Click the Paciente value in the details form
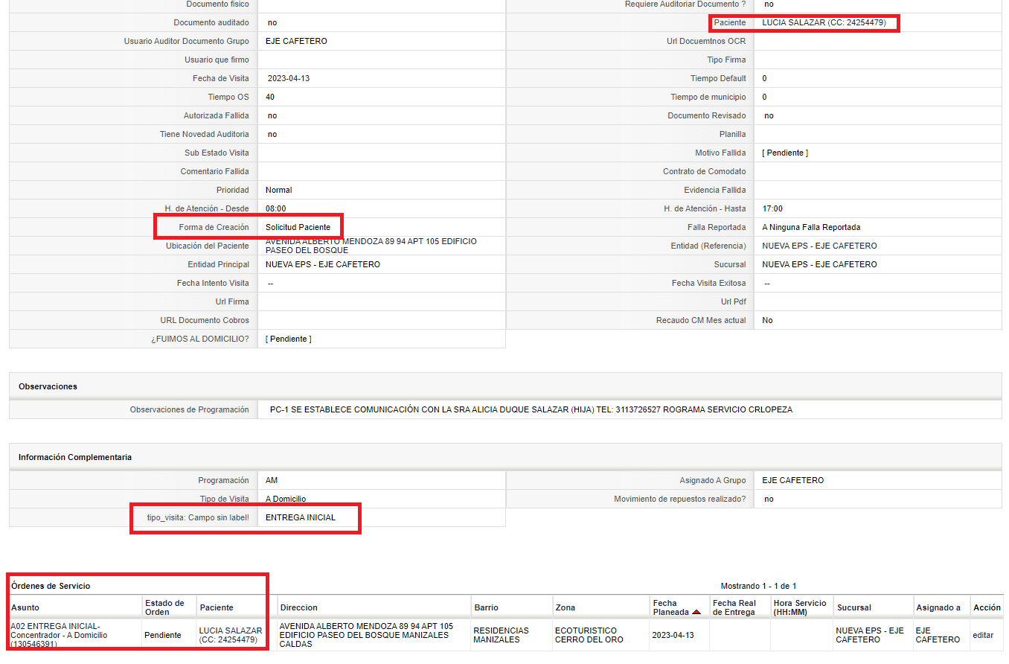Viewport: 1009px width, 664px height. tap(824, 22)
